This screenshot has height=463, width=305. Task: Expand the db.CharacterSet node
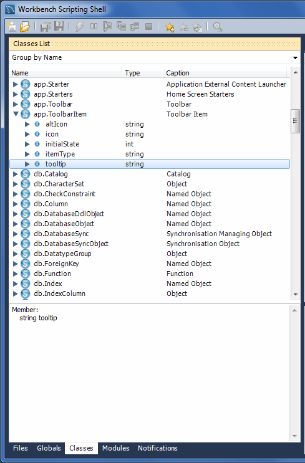tap(16, 184)
